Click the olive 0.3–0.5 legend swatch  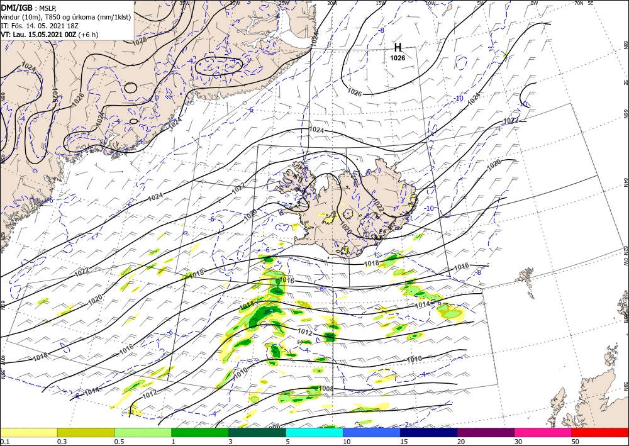86,432
